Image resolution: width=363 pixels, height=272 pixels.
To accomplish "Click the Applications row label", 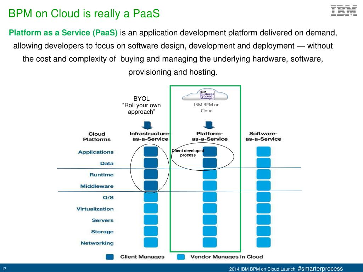I will pos(96,152).
